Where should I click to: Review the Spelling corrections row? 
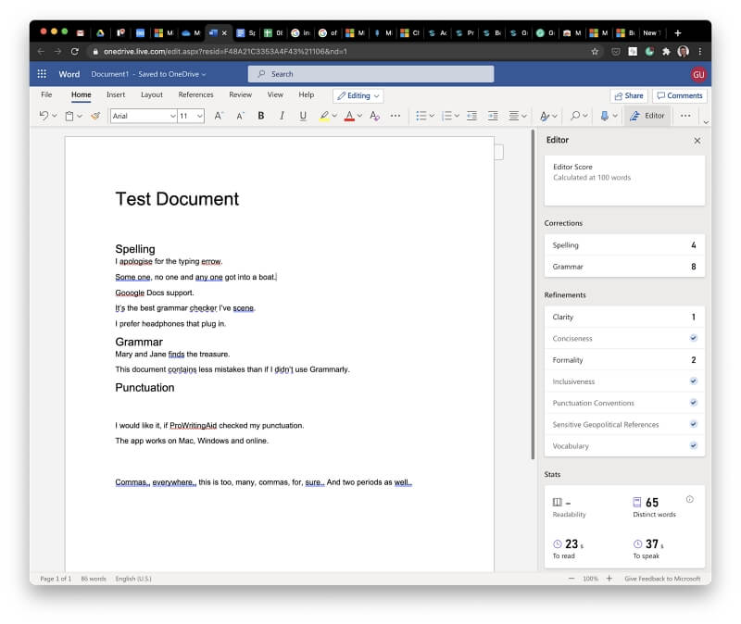pos(624,245)
